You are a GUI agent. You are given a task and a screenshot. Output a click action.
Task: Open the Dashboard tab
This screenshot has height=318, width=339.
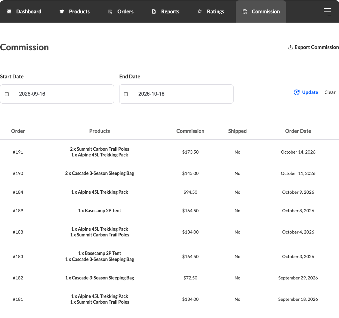coord(24,11)
